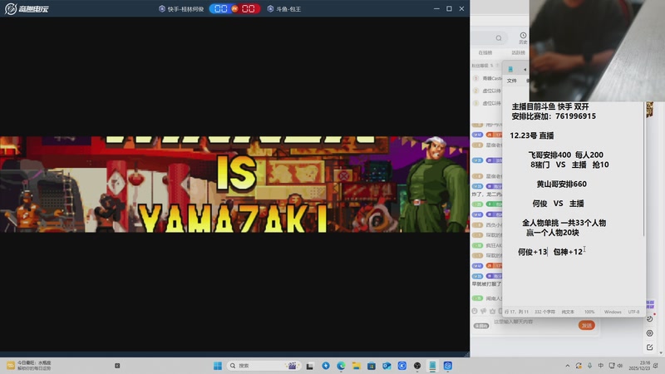This screenshot has width=665, height=374.
Task: Click the text 黄山哥安排660
Action: [562, 184]
